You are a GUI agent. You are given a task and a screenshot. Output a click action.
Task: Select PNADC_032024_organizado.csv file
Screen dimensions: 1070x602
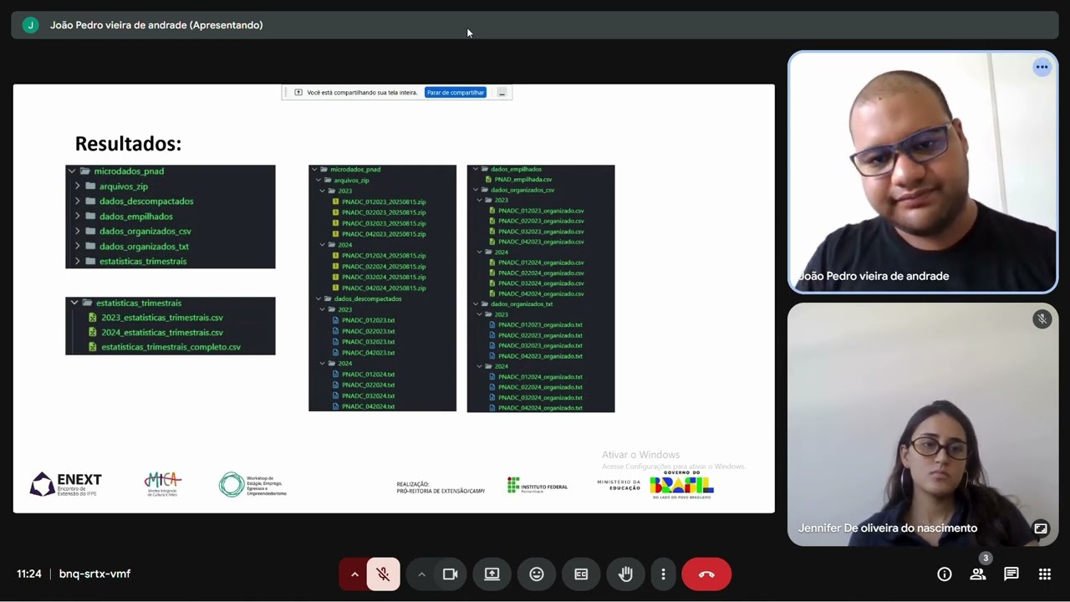[541, 283]
